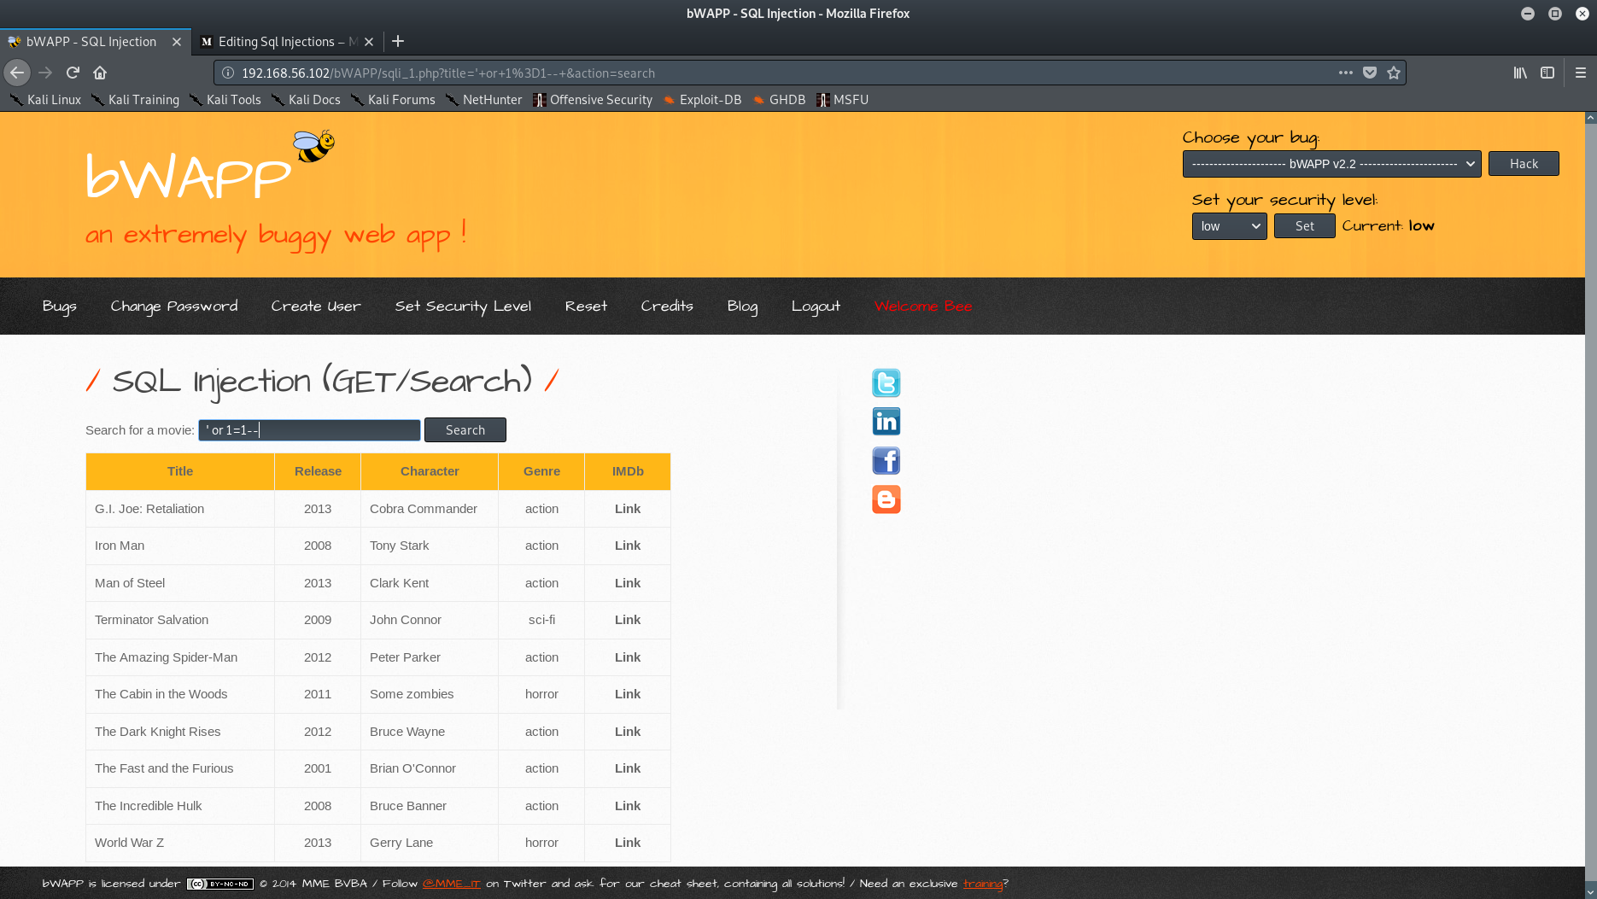1597x899 pixels.
Task: Click the Title column header
Action: coord(180,471)
